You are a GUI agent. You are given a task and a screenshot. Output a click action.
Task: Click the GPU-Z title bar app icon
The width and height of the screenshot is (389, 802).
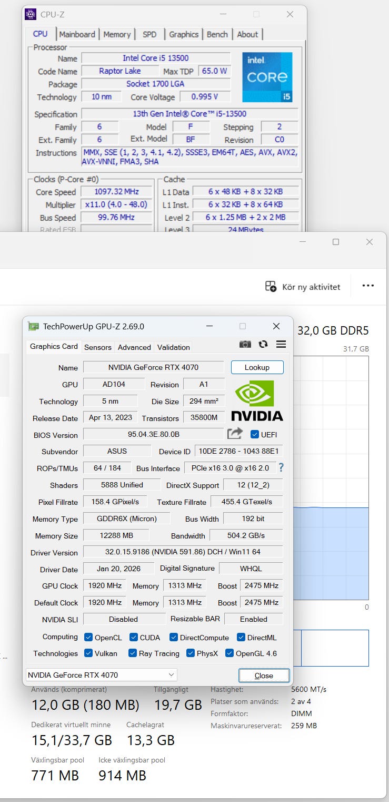coord(33,326)
